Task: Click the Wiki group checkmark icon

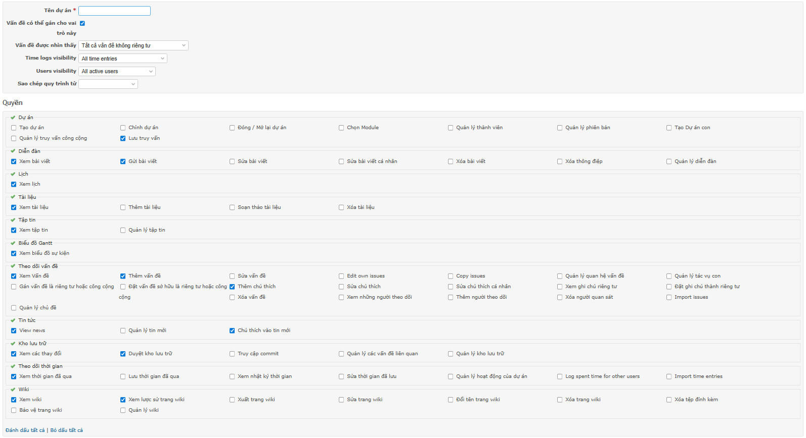Action: [x=13, y=390]
